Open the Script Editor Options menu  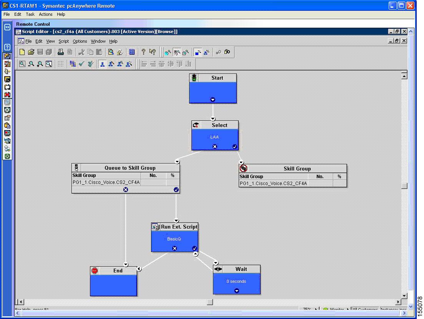point(80,41)
